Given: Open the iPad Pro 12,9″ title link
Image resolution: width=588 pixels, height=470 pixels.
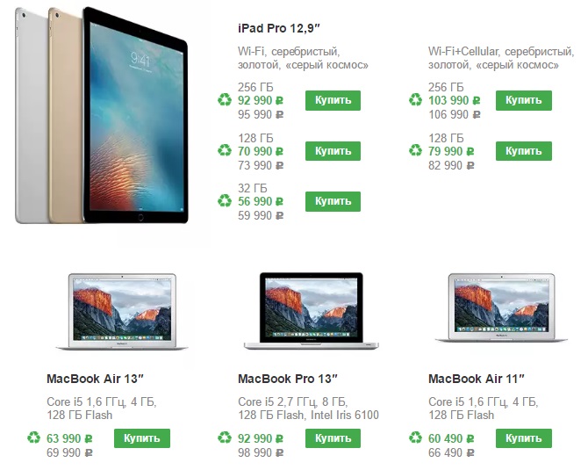Looking at the screenshot, I should [x=279, y=28].
